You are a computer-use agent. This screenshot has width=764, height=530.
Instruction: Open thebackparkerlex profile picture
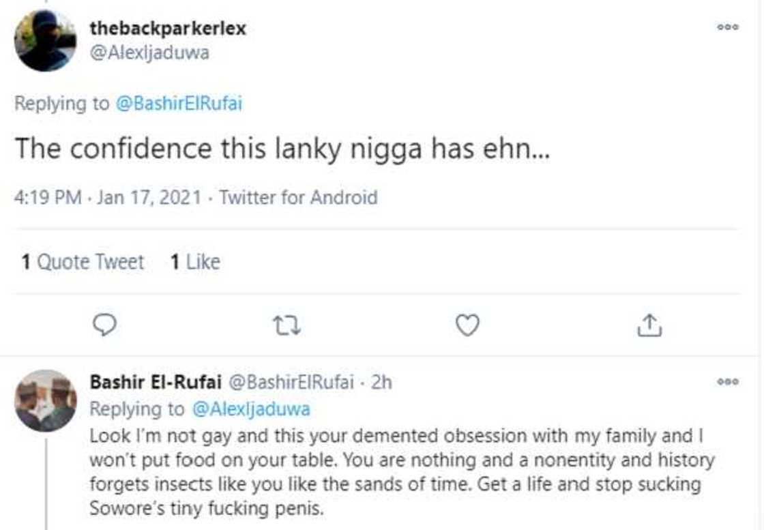(x=45, y=41)
